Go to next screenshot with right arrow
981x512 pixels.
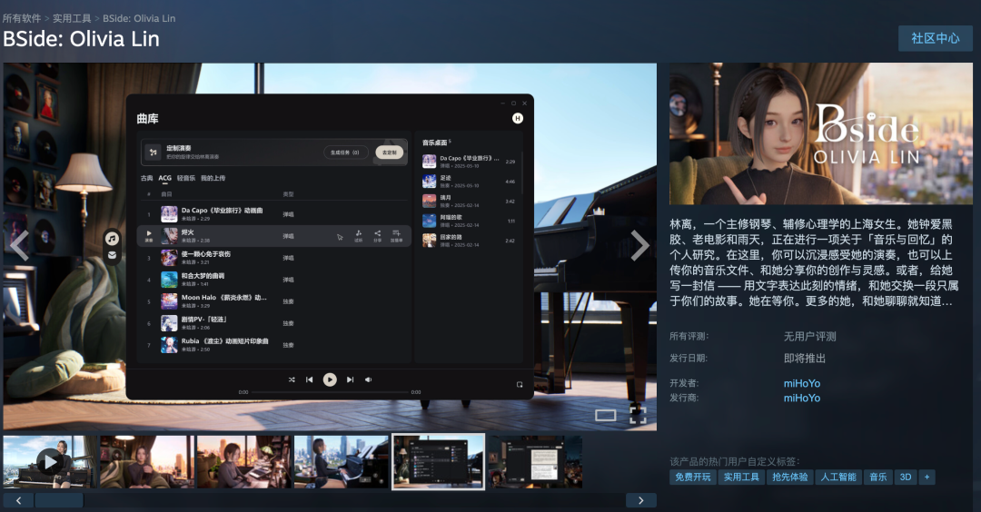click(x=639, y=246)
